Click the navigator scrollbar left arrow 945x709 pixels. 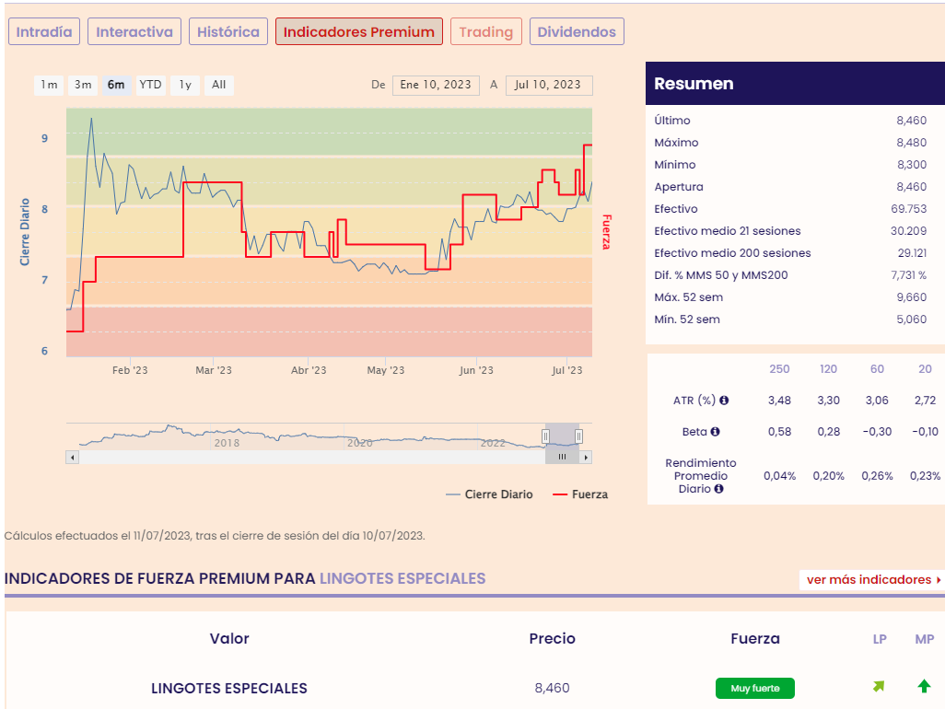[72, 457]
